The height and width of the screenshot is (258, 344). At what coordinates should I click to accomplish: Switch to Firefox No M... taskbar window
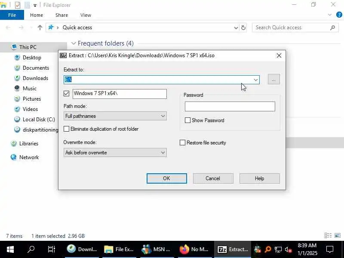tap(194, 249)
